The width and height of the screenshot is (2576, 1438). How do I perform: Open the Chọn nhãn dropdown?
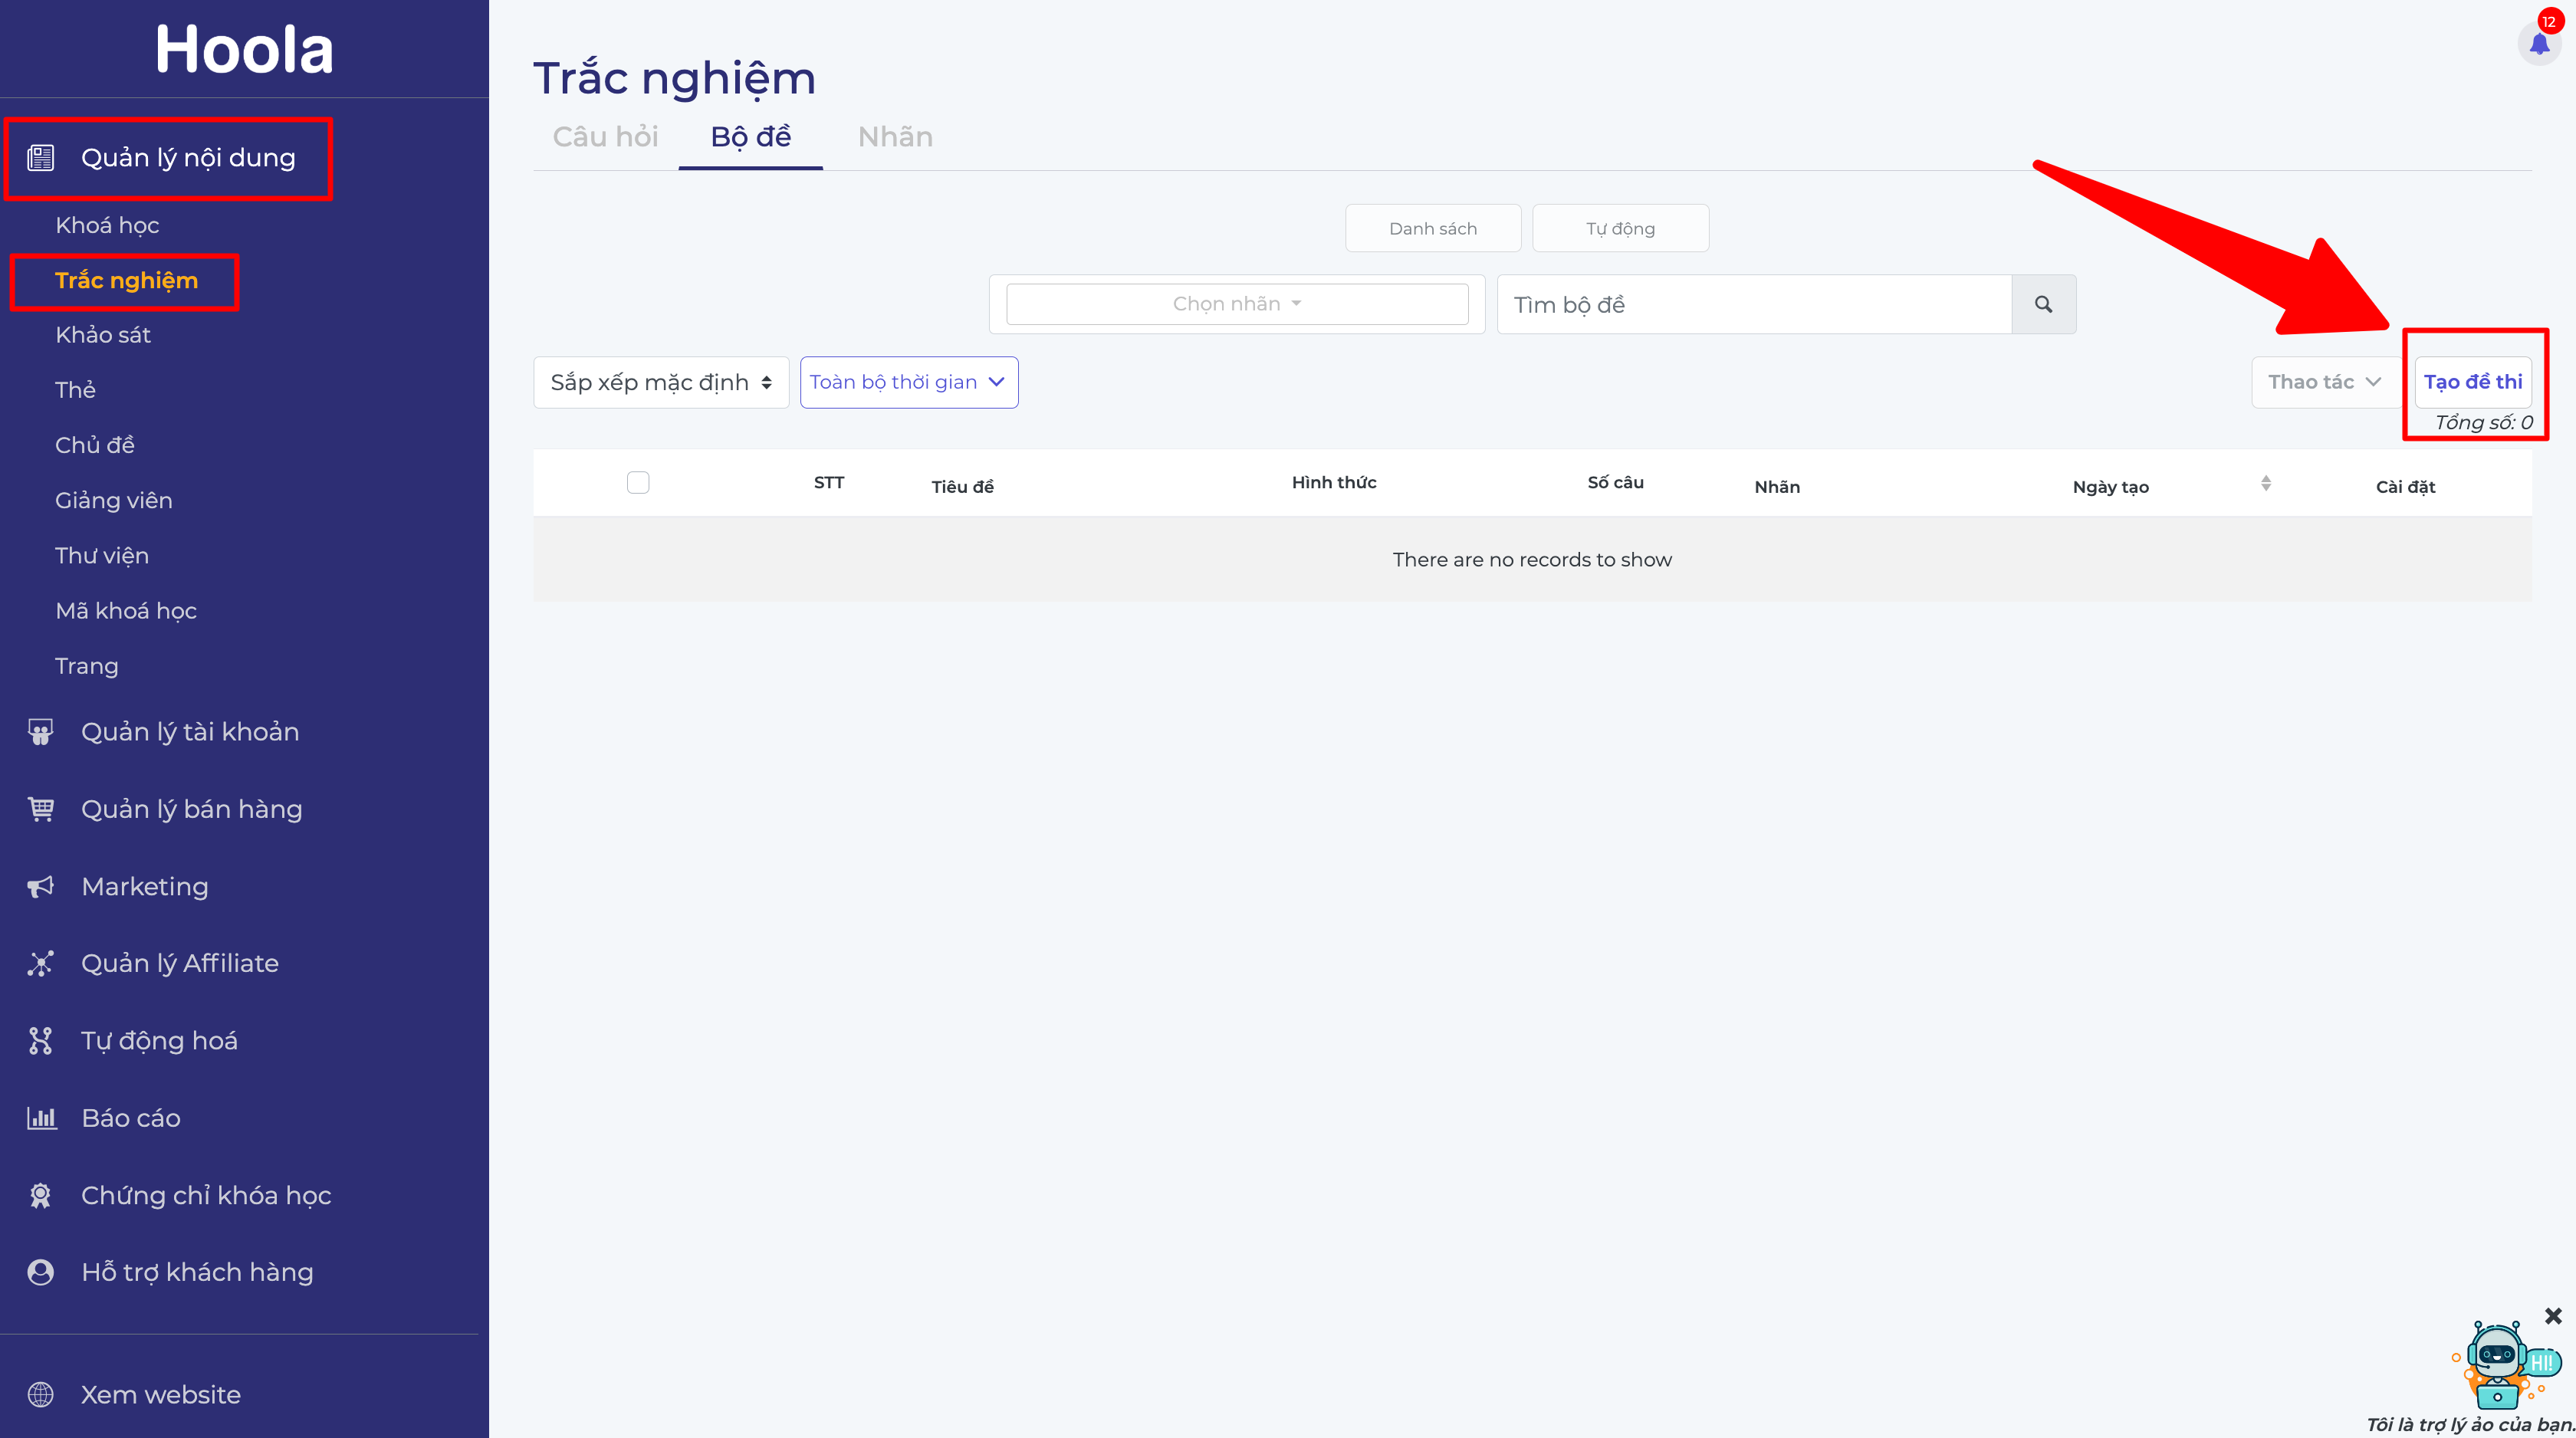pyautogui.click(x=1237, y=304)
